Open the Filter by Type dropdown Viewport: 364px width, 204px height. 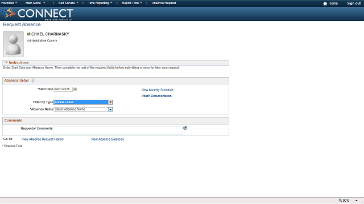83,102
